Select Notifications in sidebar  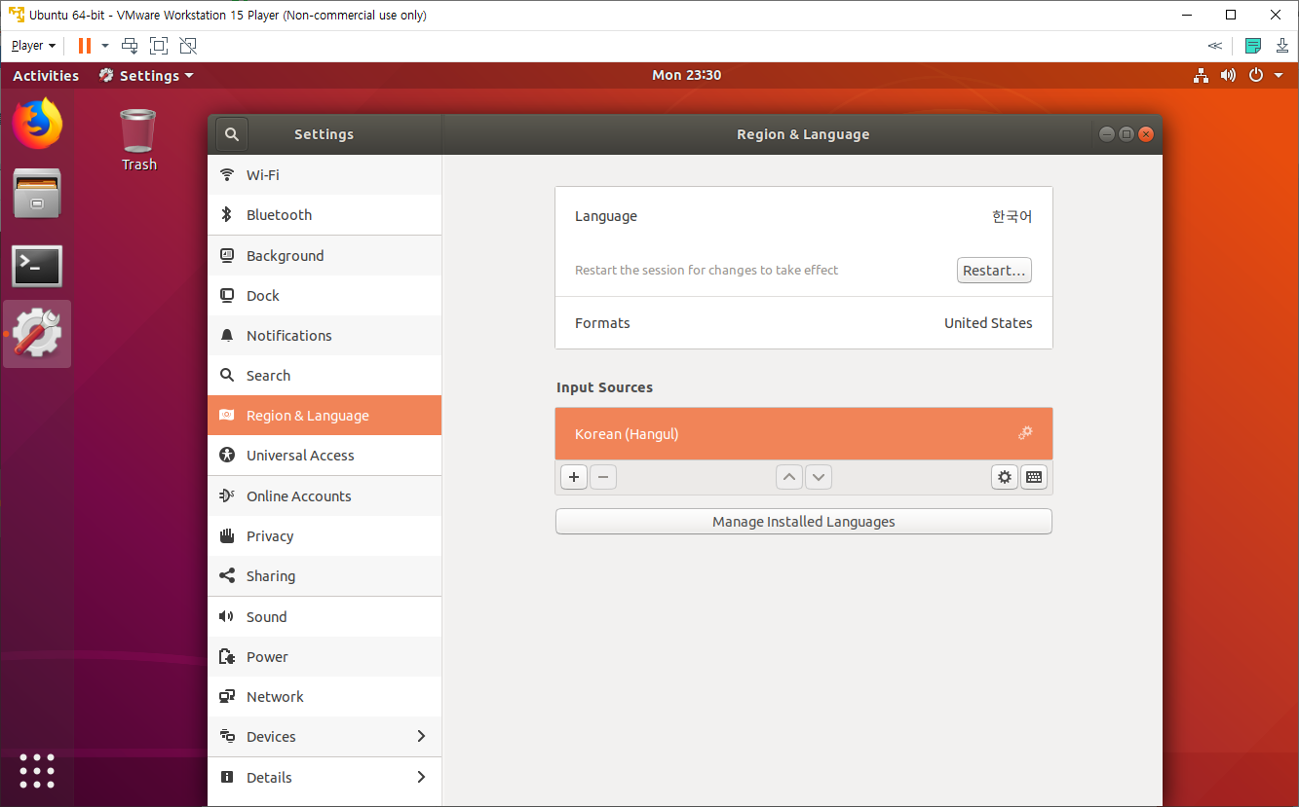[325, 335]
